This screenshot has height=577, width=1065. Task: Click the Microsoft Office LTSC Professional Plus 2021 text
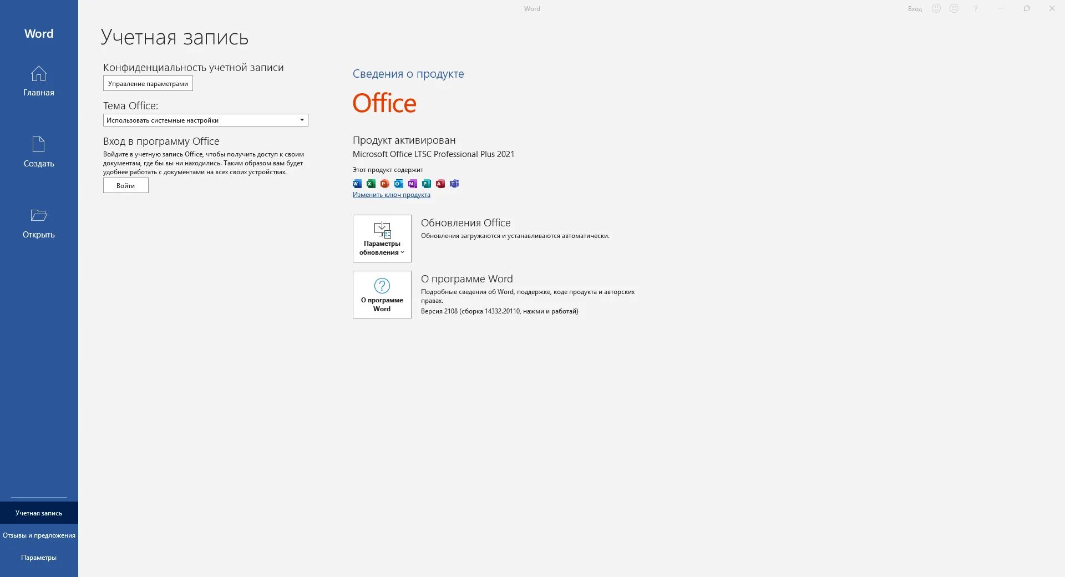[x=434, y=154]
